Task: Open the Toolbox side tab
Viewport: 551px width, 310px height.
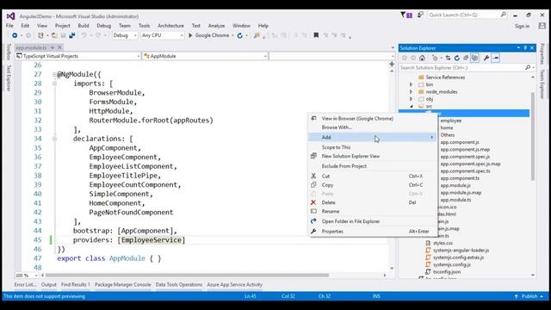Action: coord(9,52)
